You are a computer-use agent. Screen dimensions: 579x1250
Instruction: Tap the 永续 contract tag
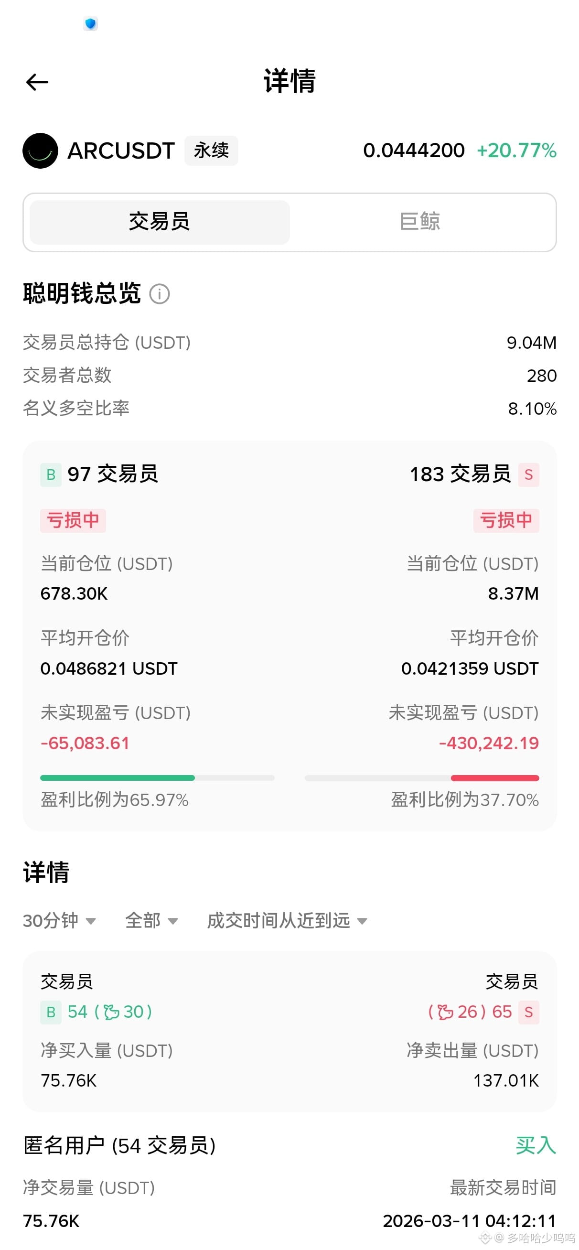(x=211, y=151)
